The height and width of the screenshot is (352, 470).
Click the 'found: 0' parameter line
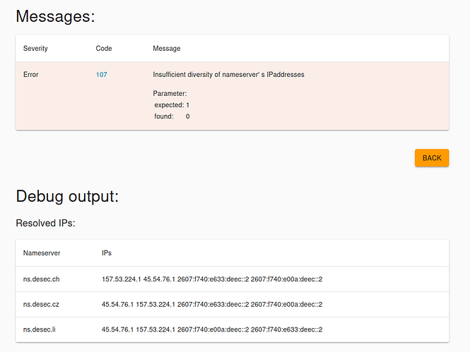click(x=172, y=116)
